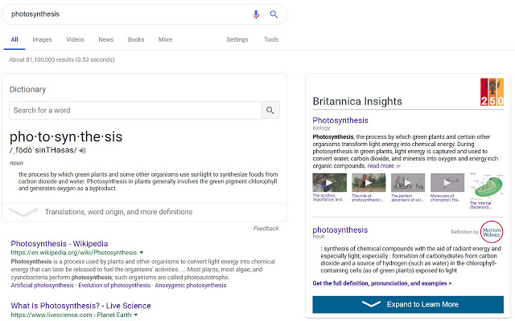Image resolution: width=515 pixels, height=321 pixels.
Task: Click the blue search magnifier icon
Action: [x=274, y=14]
